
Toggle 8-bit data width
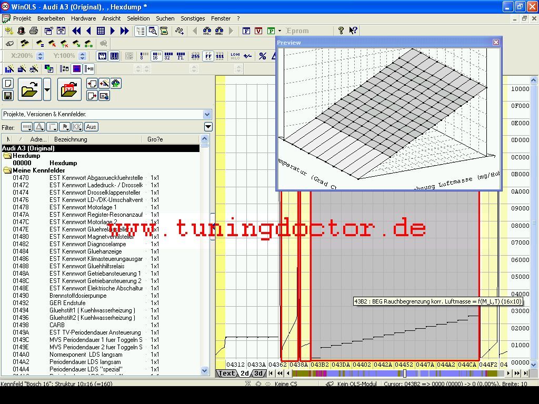pos(144,56)
